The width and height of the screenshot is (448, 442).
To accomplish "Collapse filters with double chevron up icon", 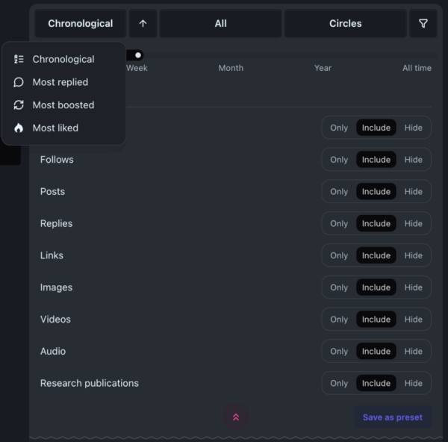I will [x=236, y=417].
